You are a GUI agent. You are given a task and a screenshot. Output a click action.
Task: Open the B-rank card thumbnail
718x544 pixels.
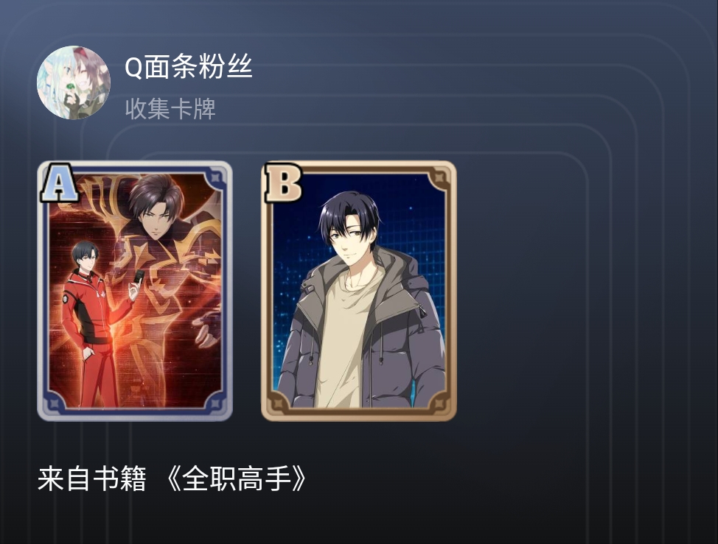(359, 291)
